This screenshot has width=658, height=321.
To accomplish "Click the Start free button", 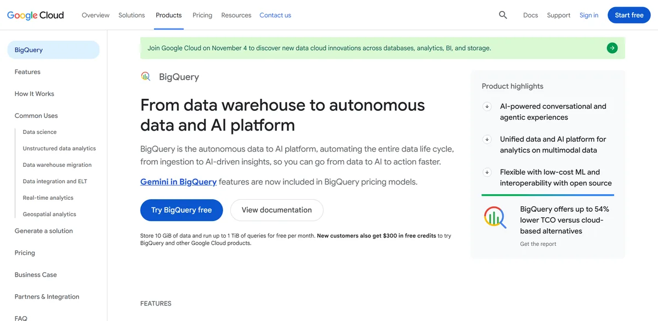I will [629, 15].
